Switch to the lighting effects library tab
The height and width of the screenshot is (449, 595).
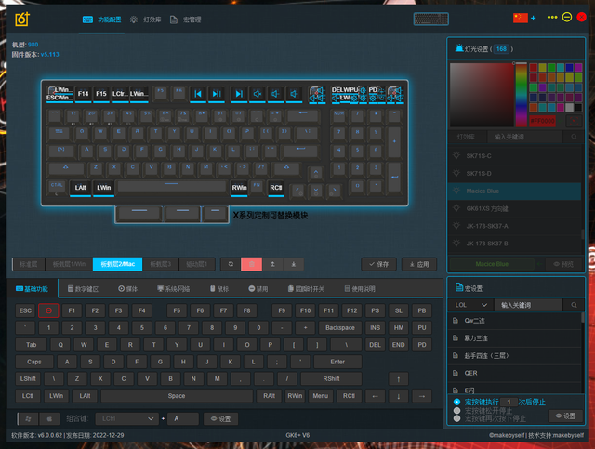click(x=147, y=20)
